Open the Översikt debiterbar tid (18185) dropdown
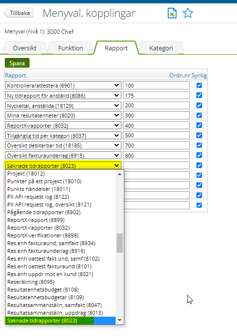The width and height of the screenshot is (237, 336). click(x=63, y=146)
